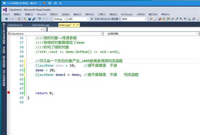Viewport: 200px width, 135px height.
Task: Click the grayed navigate forward icon
Action: (13, 19)
